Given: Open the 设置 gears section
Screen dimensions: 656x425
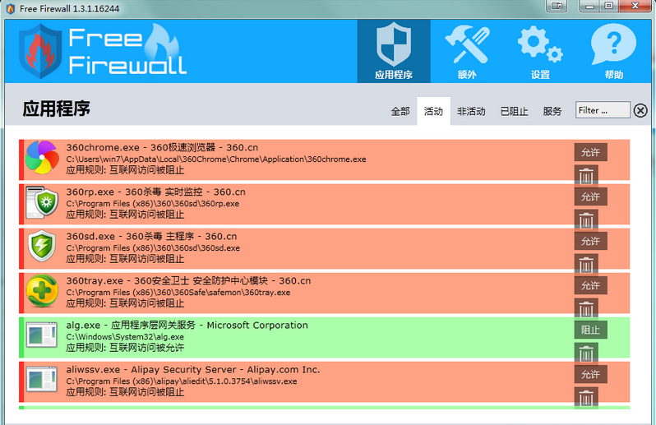Looking at the screenshot, I should tap(539, 52).
